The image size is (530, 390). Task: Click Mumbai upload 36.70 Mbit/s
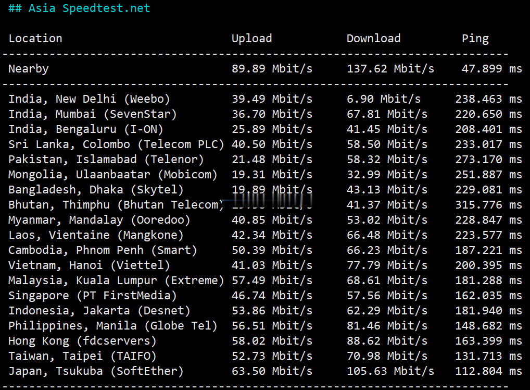pyautogui.click(x=272, y=114)
